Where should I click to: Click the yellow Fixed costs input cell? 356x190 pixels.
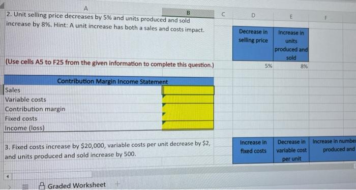pyautogui.click(x=188, y=116)
